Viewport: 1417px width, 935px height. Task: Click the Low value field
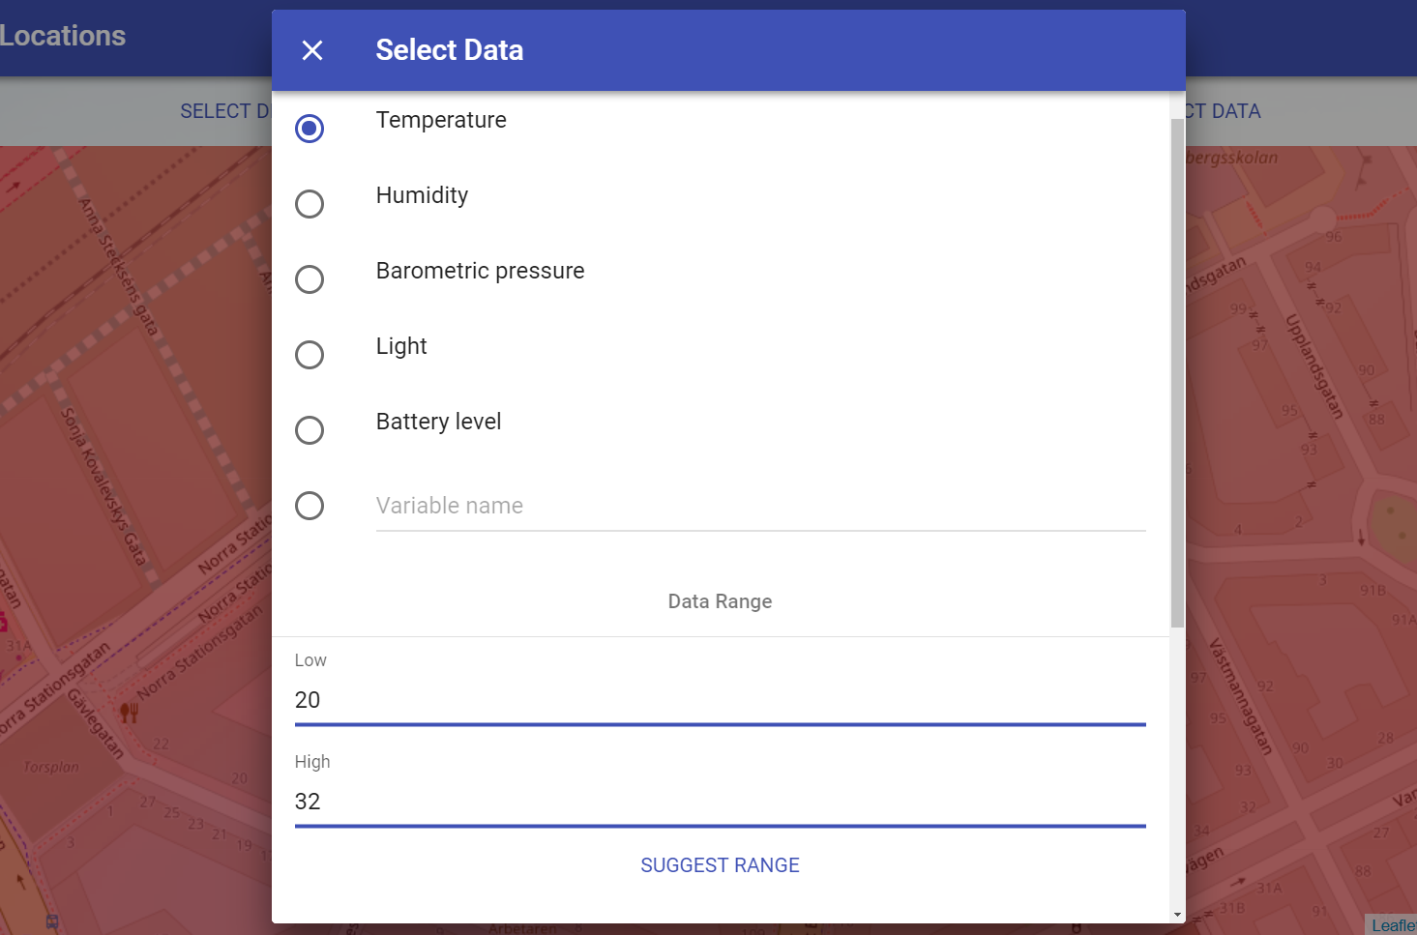[x=720, y=700]
